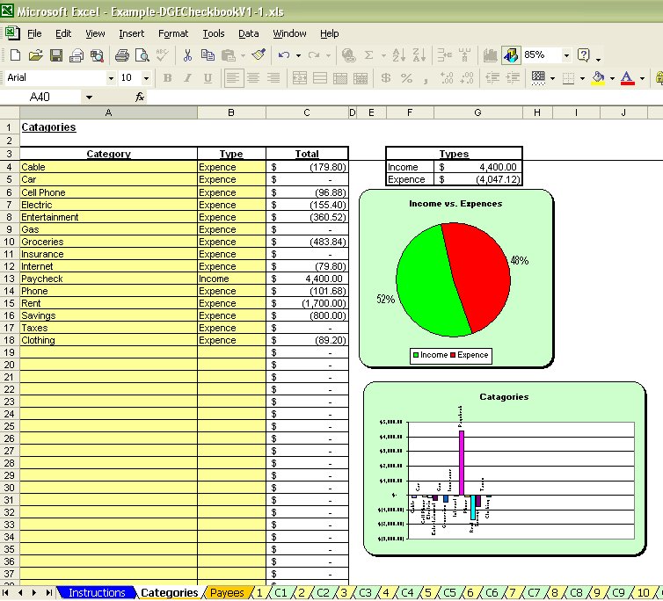Image resolution: width=663 pixels, height=601 pixels.
Task: Click the Decrease Indent icon
Action: pos(492,78)
